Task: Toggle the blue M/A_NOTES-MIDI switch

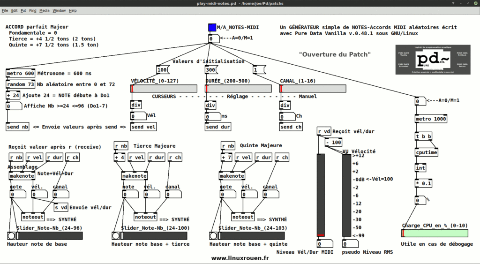Action: point(212,28)
